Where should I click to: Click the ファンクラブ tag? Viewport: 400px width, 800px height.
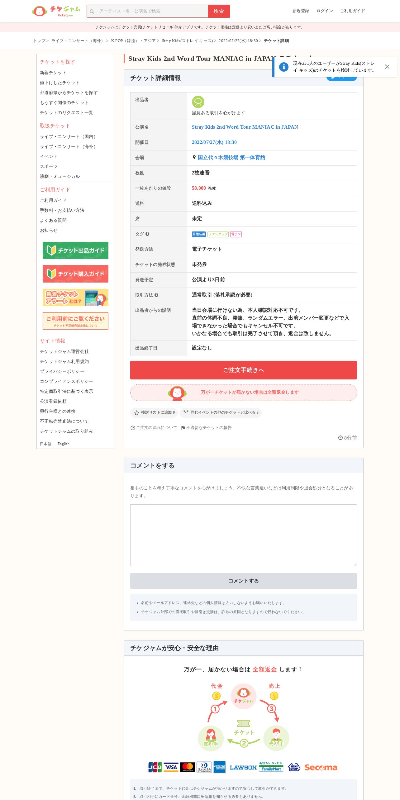(218, 234)
